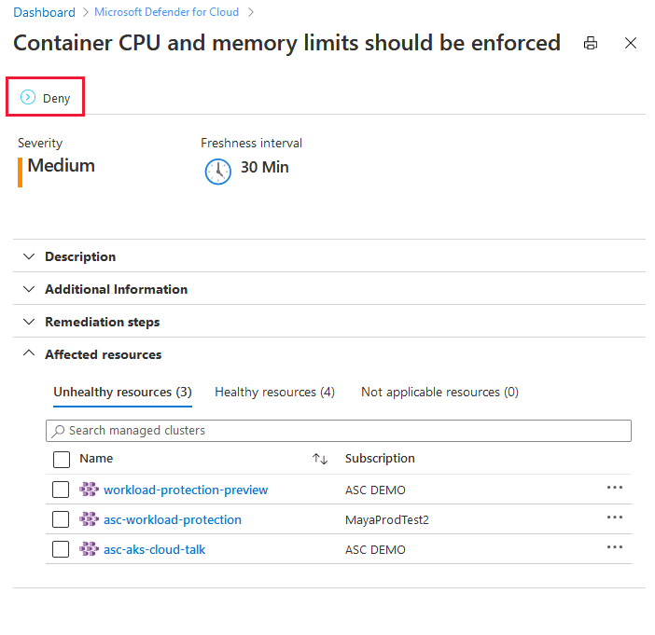Open Not applicable resources (0) tab

(439, 392)
